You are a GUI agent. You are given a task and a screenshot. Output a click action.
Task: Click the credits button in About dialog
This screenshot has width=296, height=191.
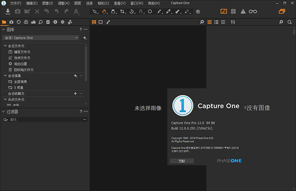click(x=182, y=161)
